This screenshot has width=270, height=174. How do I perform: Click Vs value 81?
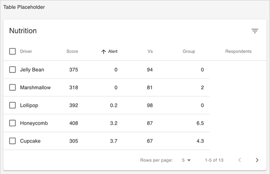point(150,87)
